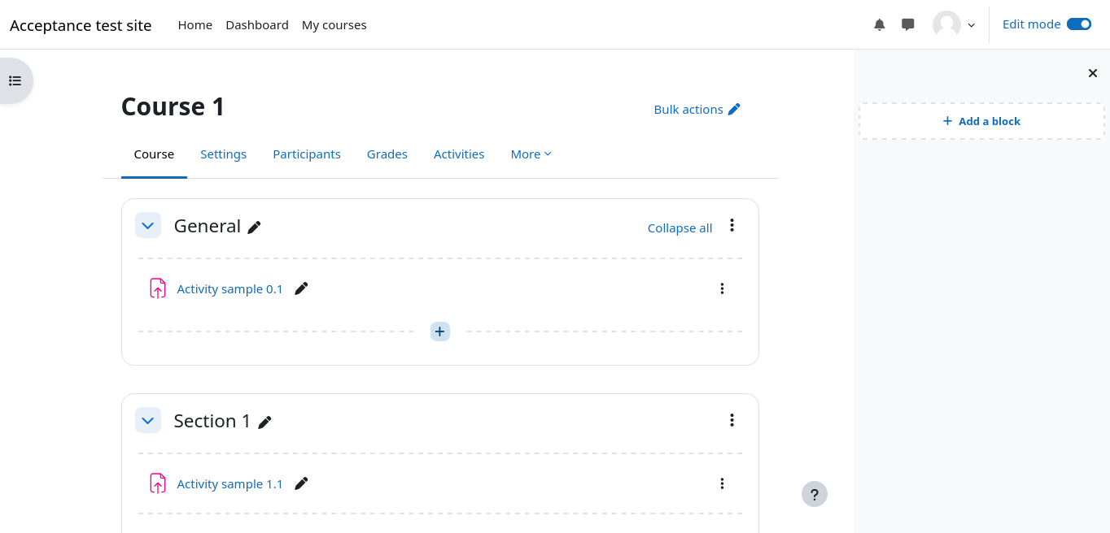This screenshot has height=533, width=1110.
Task: Edit the Section 1 name
Action: [264, 422]
